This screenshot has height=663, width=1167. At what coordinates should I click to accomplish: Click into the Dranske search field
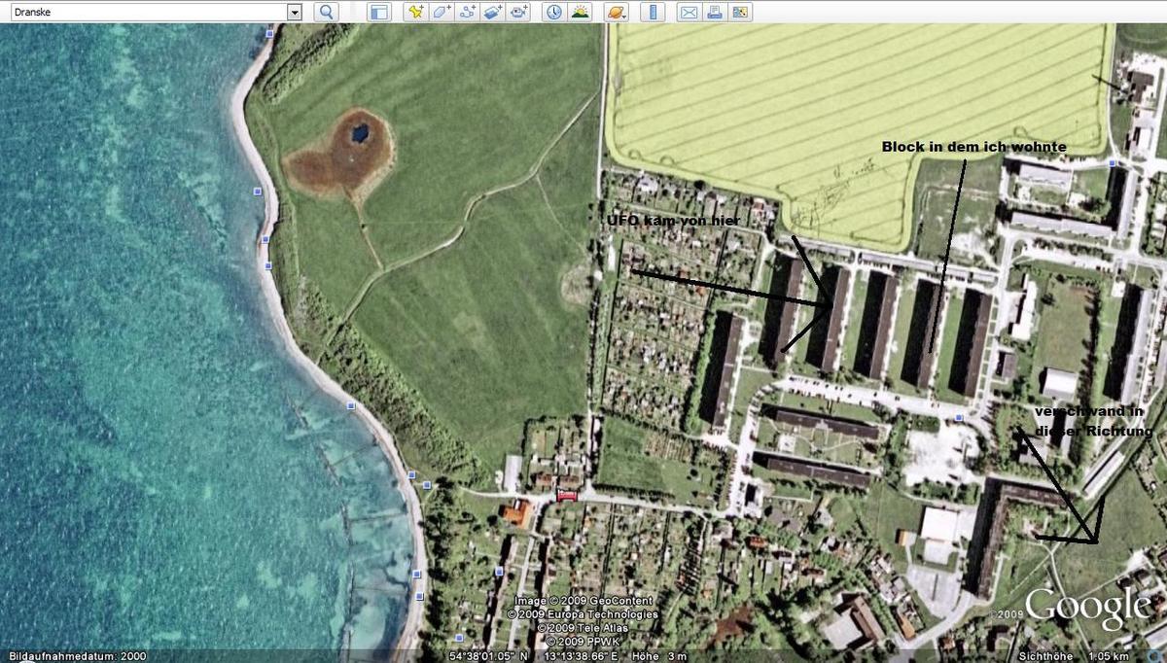point(144,12)
